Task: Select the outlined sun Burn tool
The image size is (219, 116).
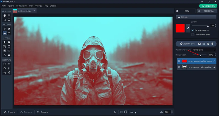Action: pos(9,51)
